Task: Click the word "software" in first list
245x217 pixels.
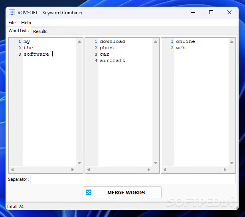Action: click(36, 54)
